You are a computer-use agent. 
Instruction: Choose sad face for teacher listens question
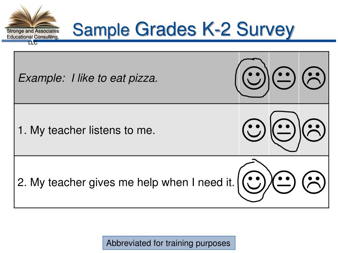pyautogui.click(x=314, y=130)
